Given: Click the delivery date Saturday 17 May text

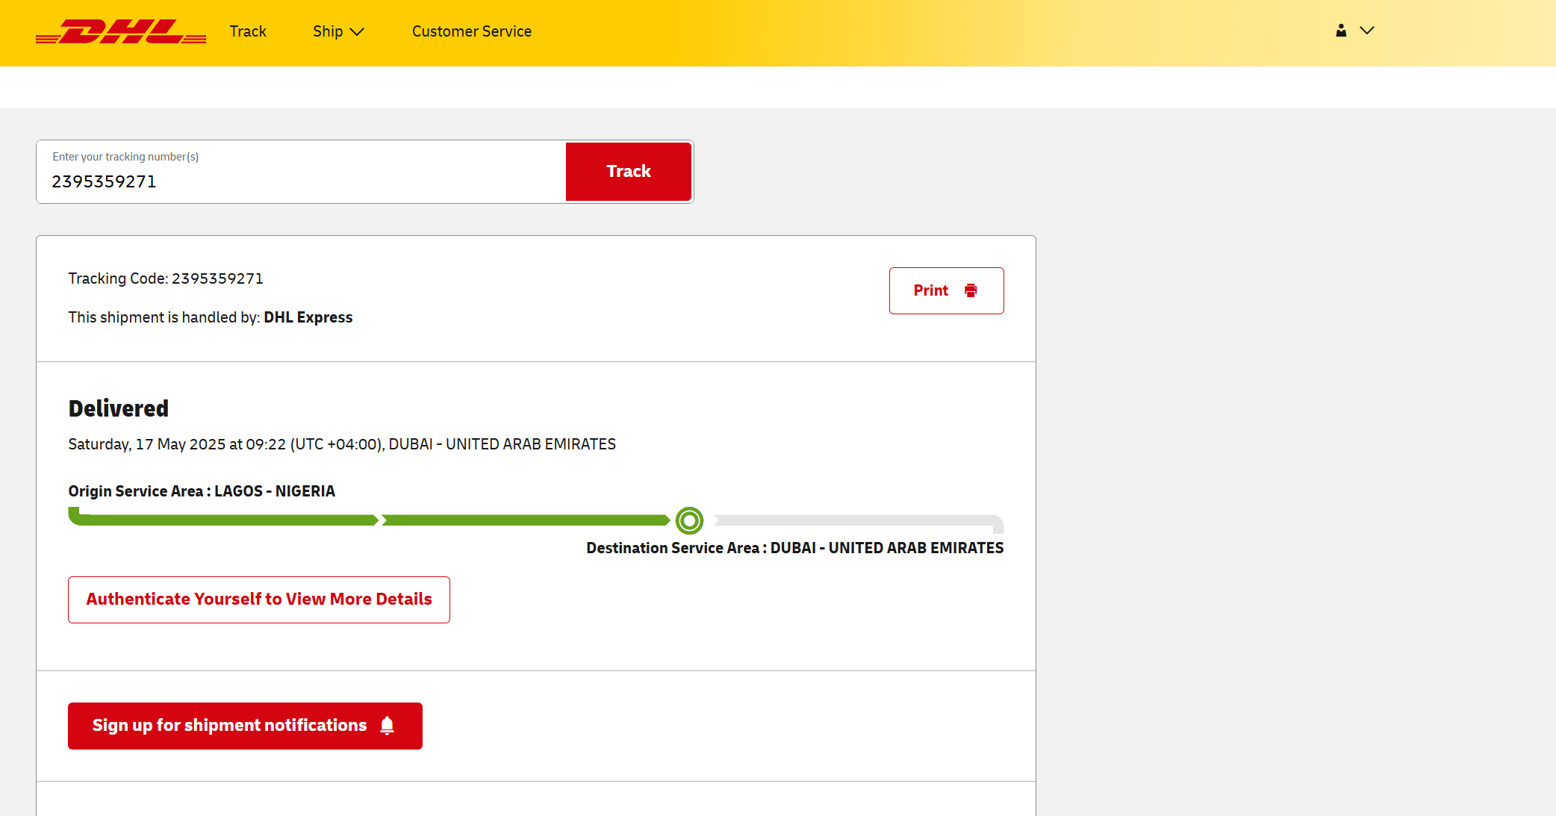Looking at the screenshot, I should (x=342, y=444).
